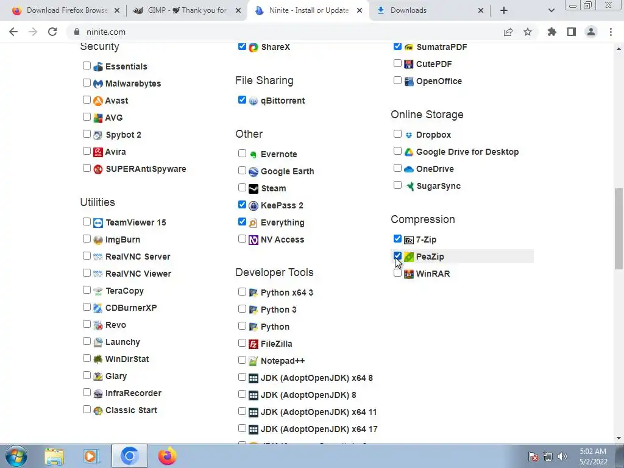Click the Malwarebytes app icon
This screenshot has width=624, height=468.
(98, 83)
